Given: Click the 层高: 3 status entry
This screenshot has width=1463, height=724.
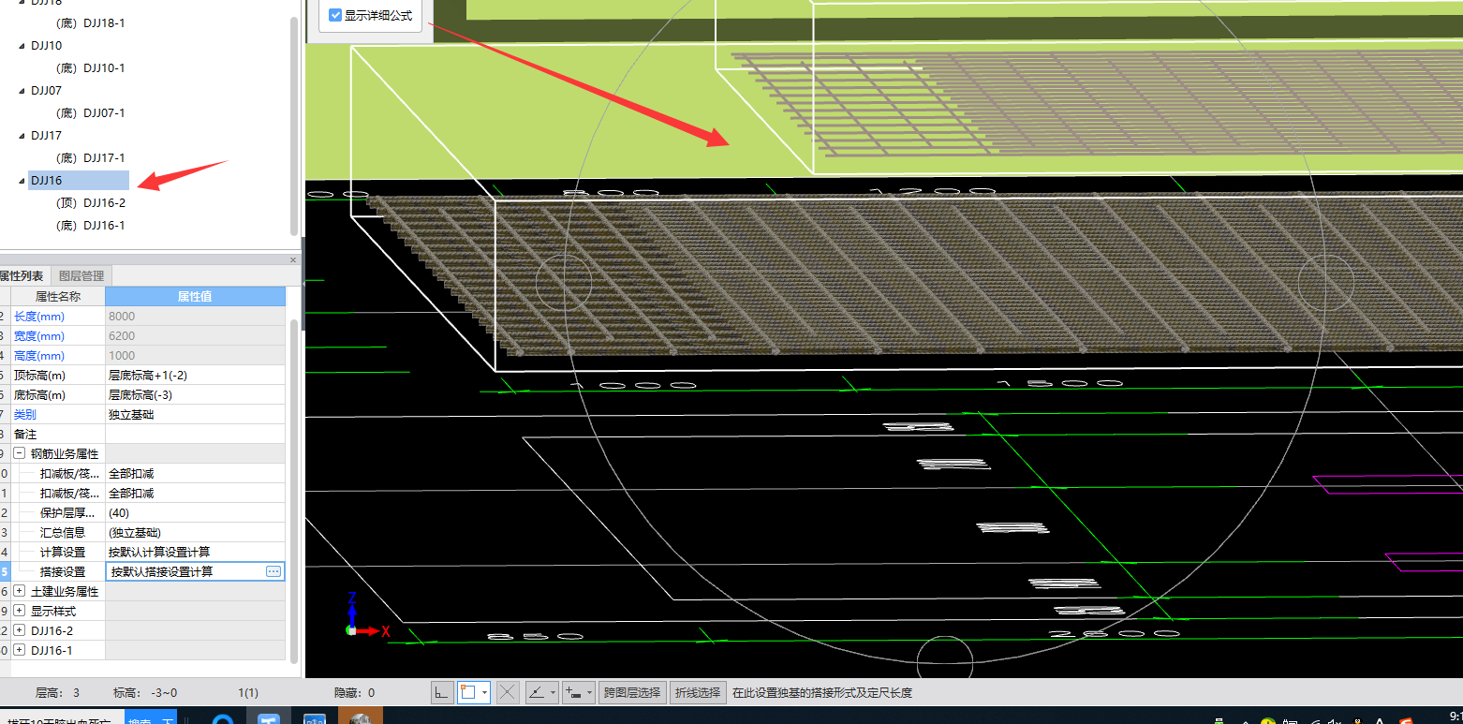Looking at the screenshot, I should tap(57, 693).
